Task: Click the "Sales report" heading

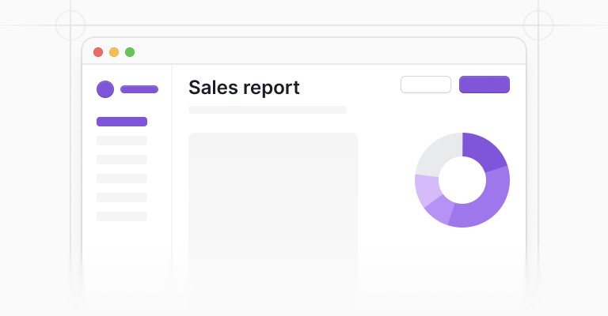Action: coord(244,88)
